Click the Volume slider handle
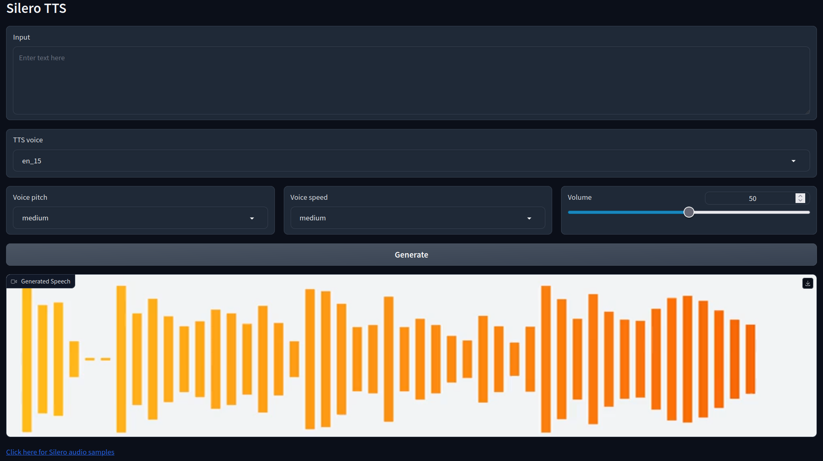Image resolution: width=823 pixels, height=461 pixels. tap(689, 212)
